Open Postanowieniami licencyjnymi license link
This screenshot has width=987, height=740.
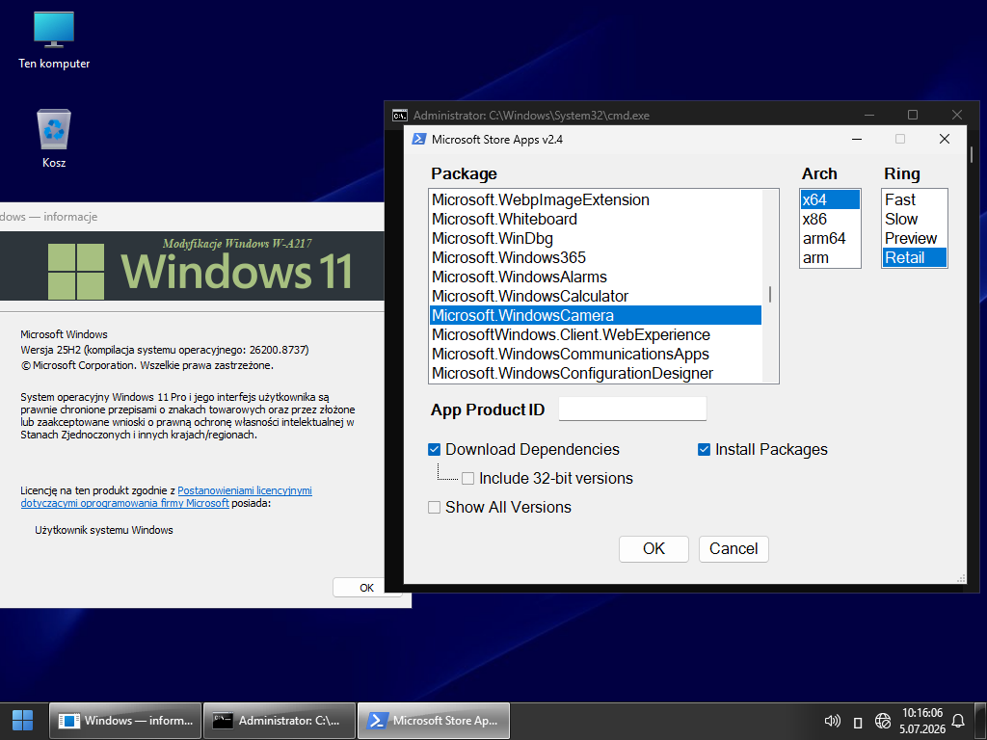pyautogui.click(x=244, y=490)
